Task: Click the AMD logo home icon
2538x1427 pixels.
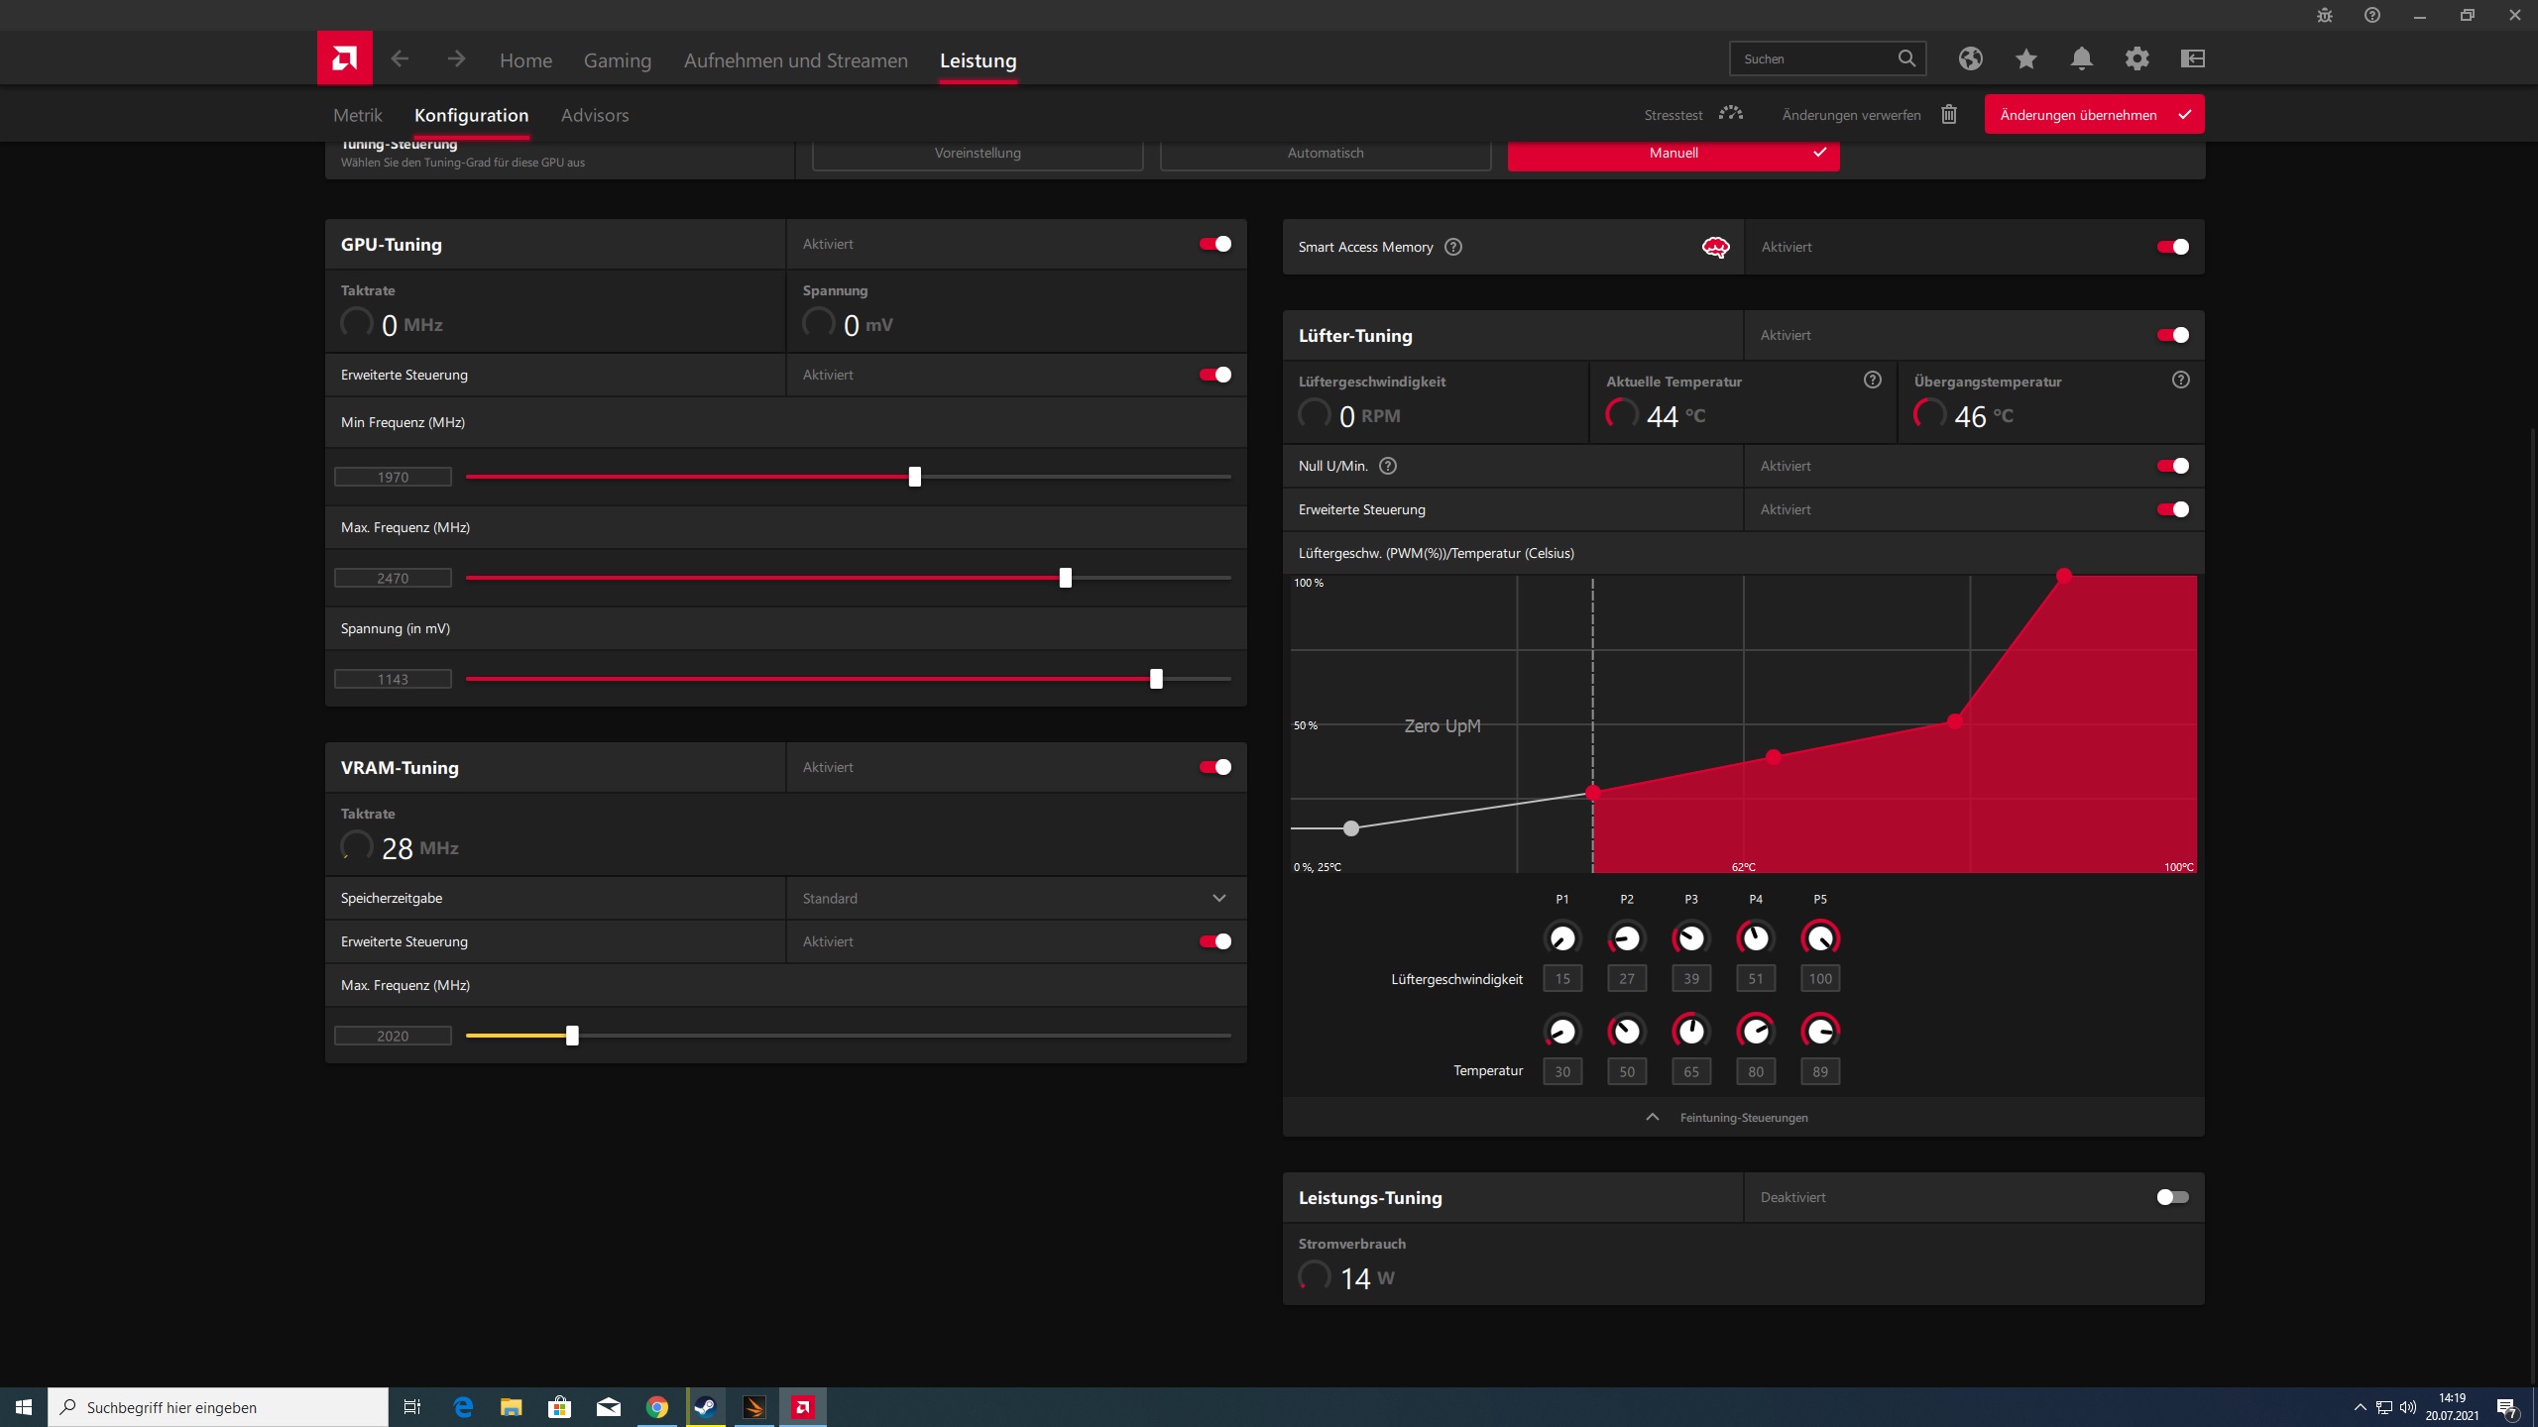Action: (x=344, y=58)
